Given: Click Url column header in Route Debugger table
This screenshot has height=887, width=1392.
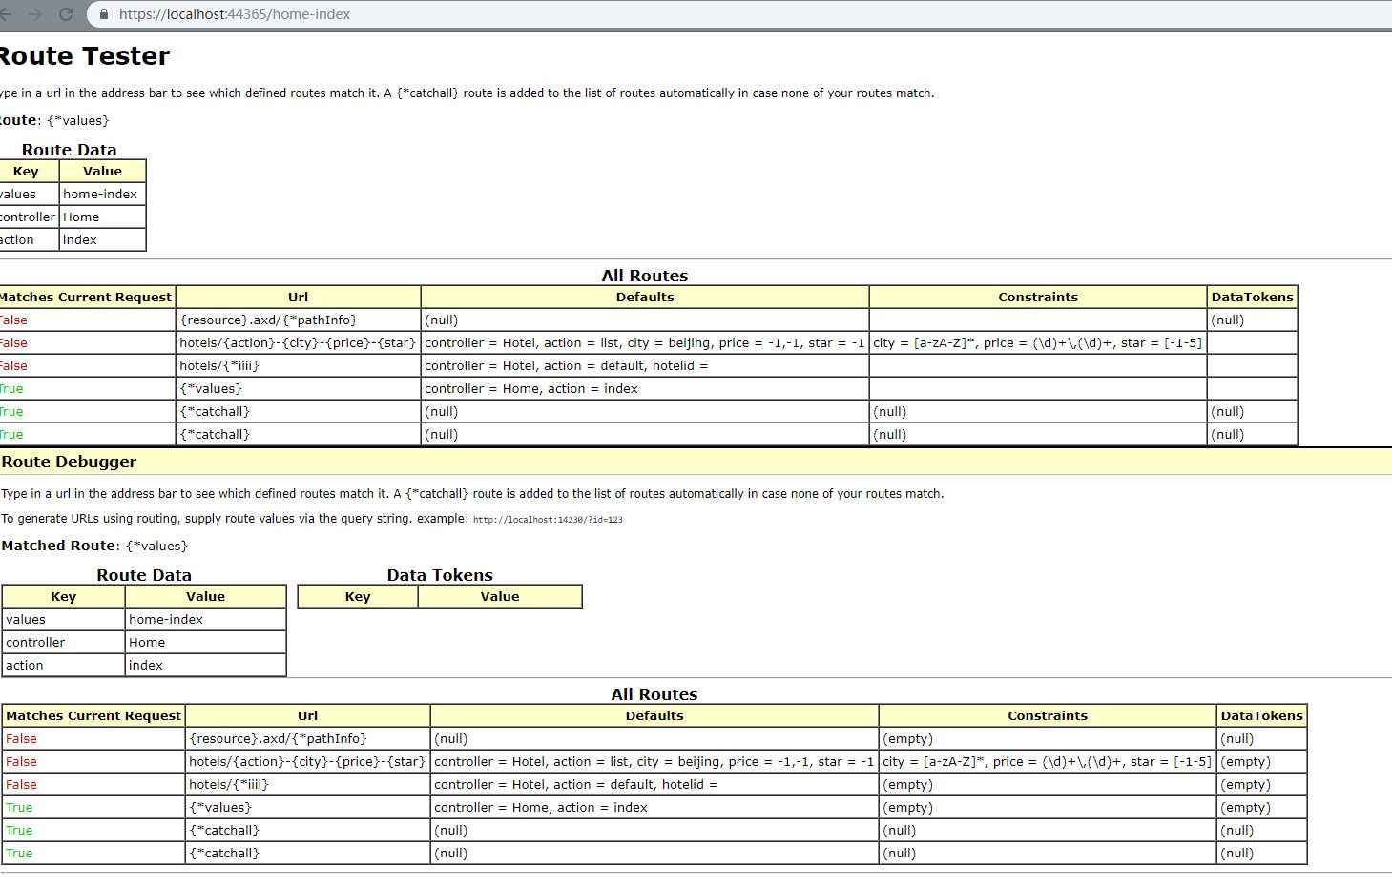Looking at the screenshot, I should [x=307, y=715].
